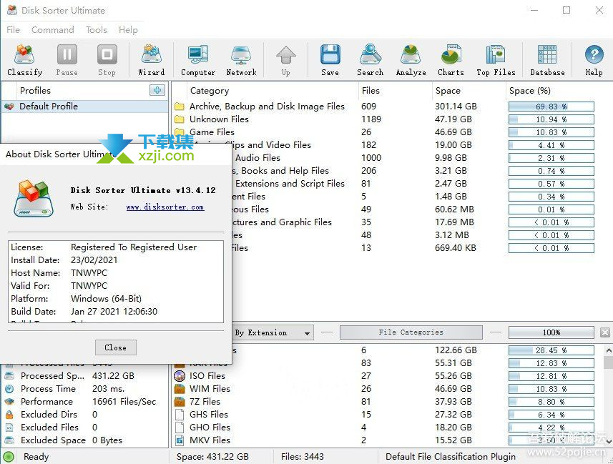The image size is (613, 464).
Task: Visit the www.disksorter.com website link
Action: (x=165, y=207)
